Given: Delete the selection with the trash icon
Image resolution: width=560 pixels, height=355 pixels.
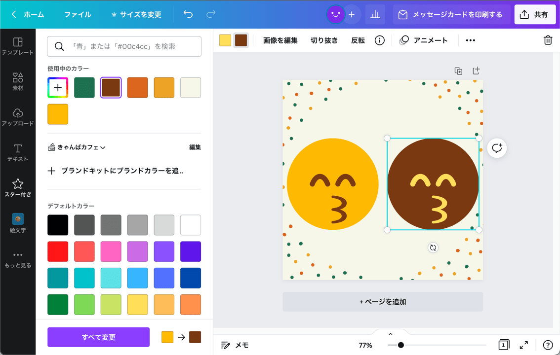Looking at the screenshot, I should (x=548, y=40).
